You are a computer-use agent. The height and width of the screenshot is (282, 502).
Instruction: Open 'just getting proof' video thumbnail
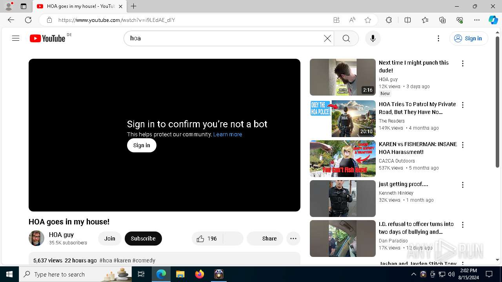(x=343, y=199)
